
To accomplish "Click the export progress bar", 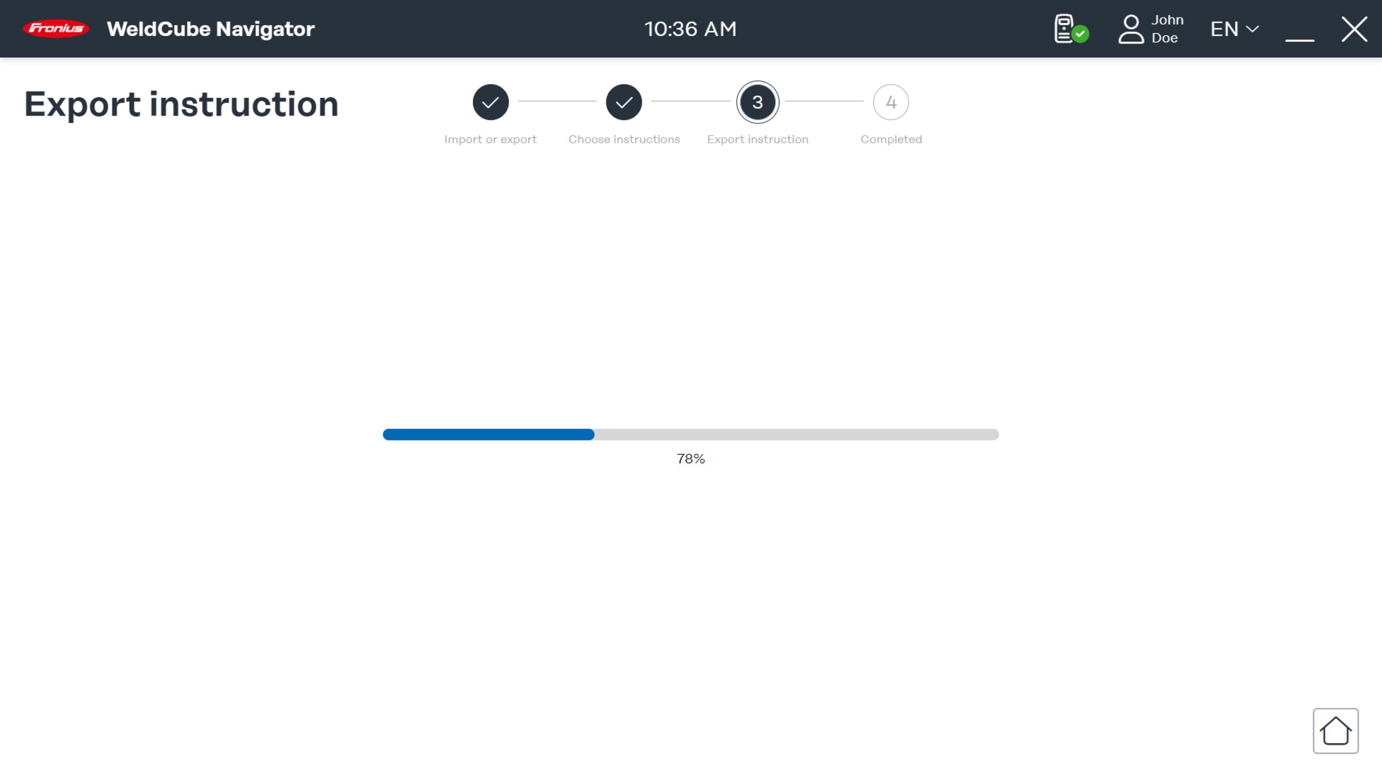I will click(690, 434).
